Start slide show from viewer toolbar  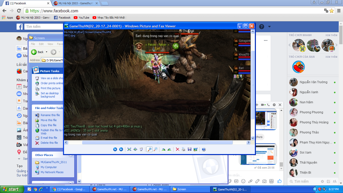click(141, 149)
